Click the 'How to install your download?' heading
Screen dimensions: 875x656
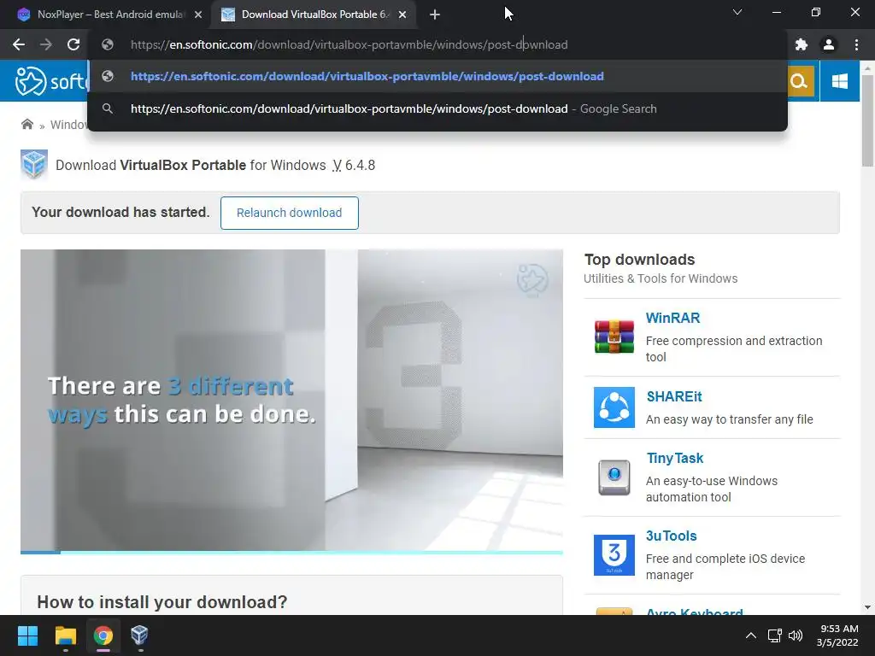(161, 602)
